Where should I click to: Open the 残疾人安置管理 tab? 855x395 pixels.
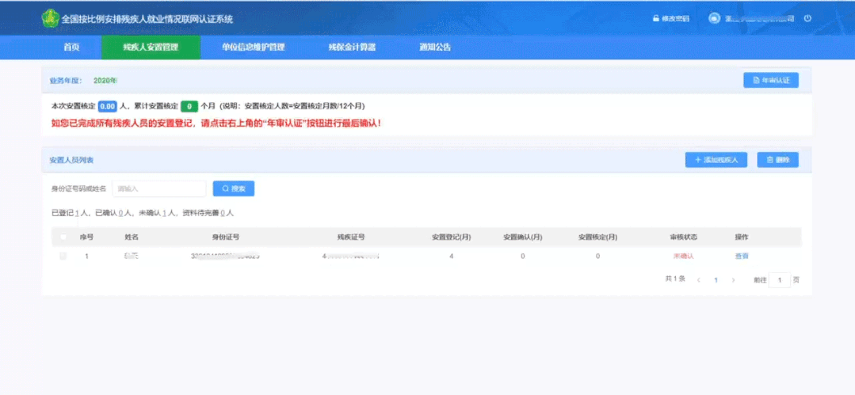151,47
